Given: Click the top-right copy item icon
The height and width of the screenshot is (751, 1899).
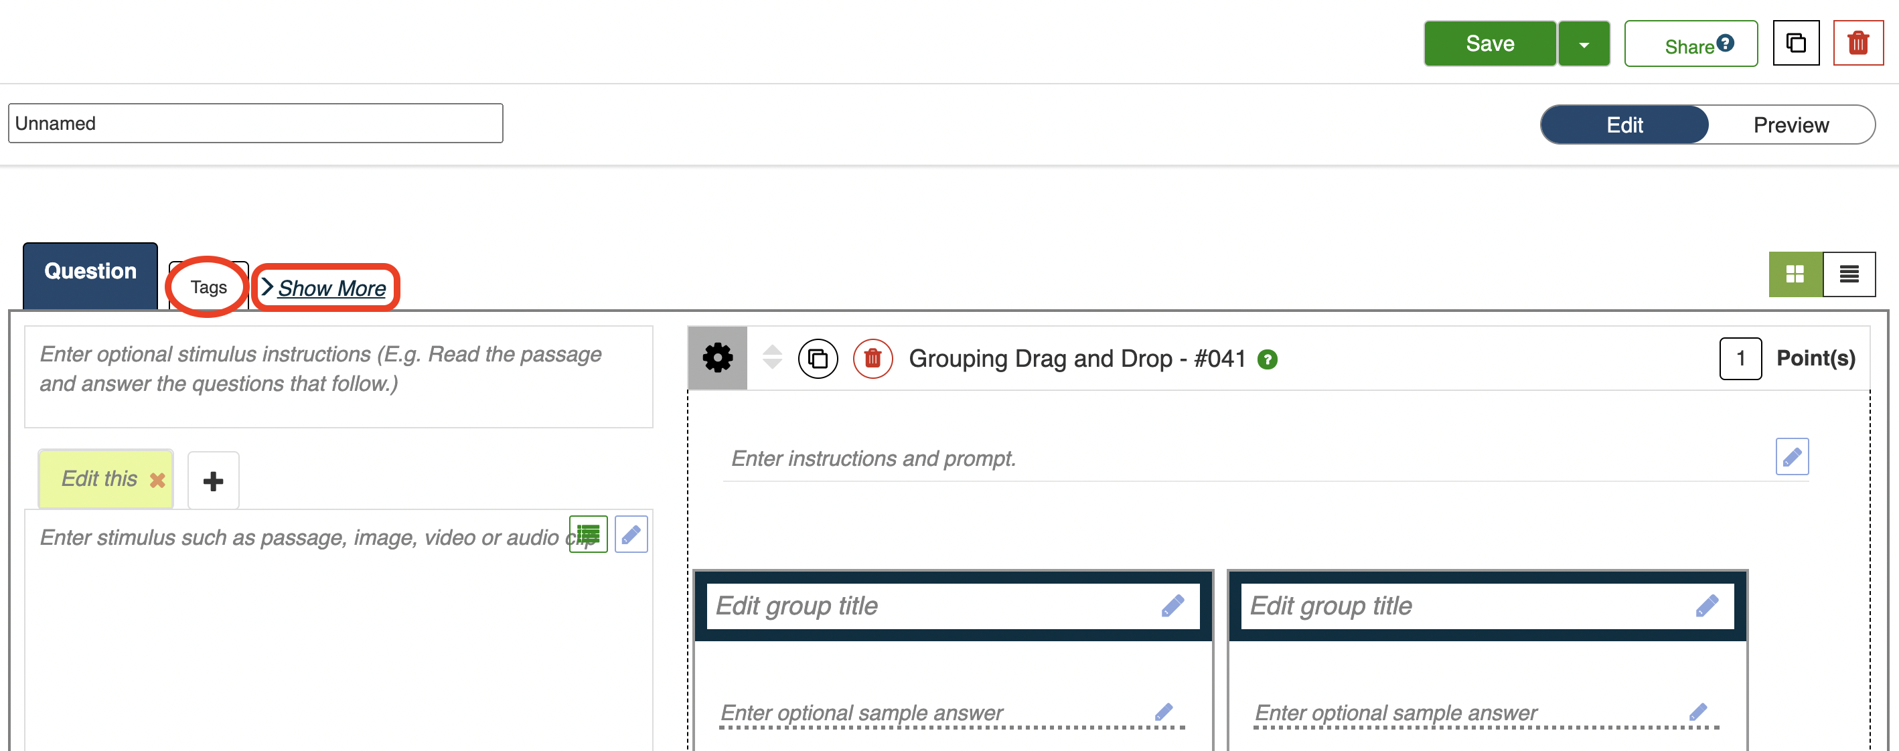Looking at the screenshot, I should tap(1796, 44).
